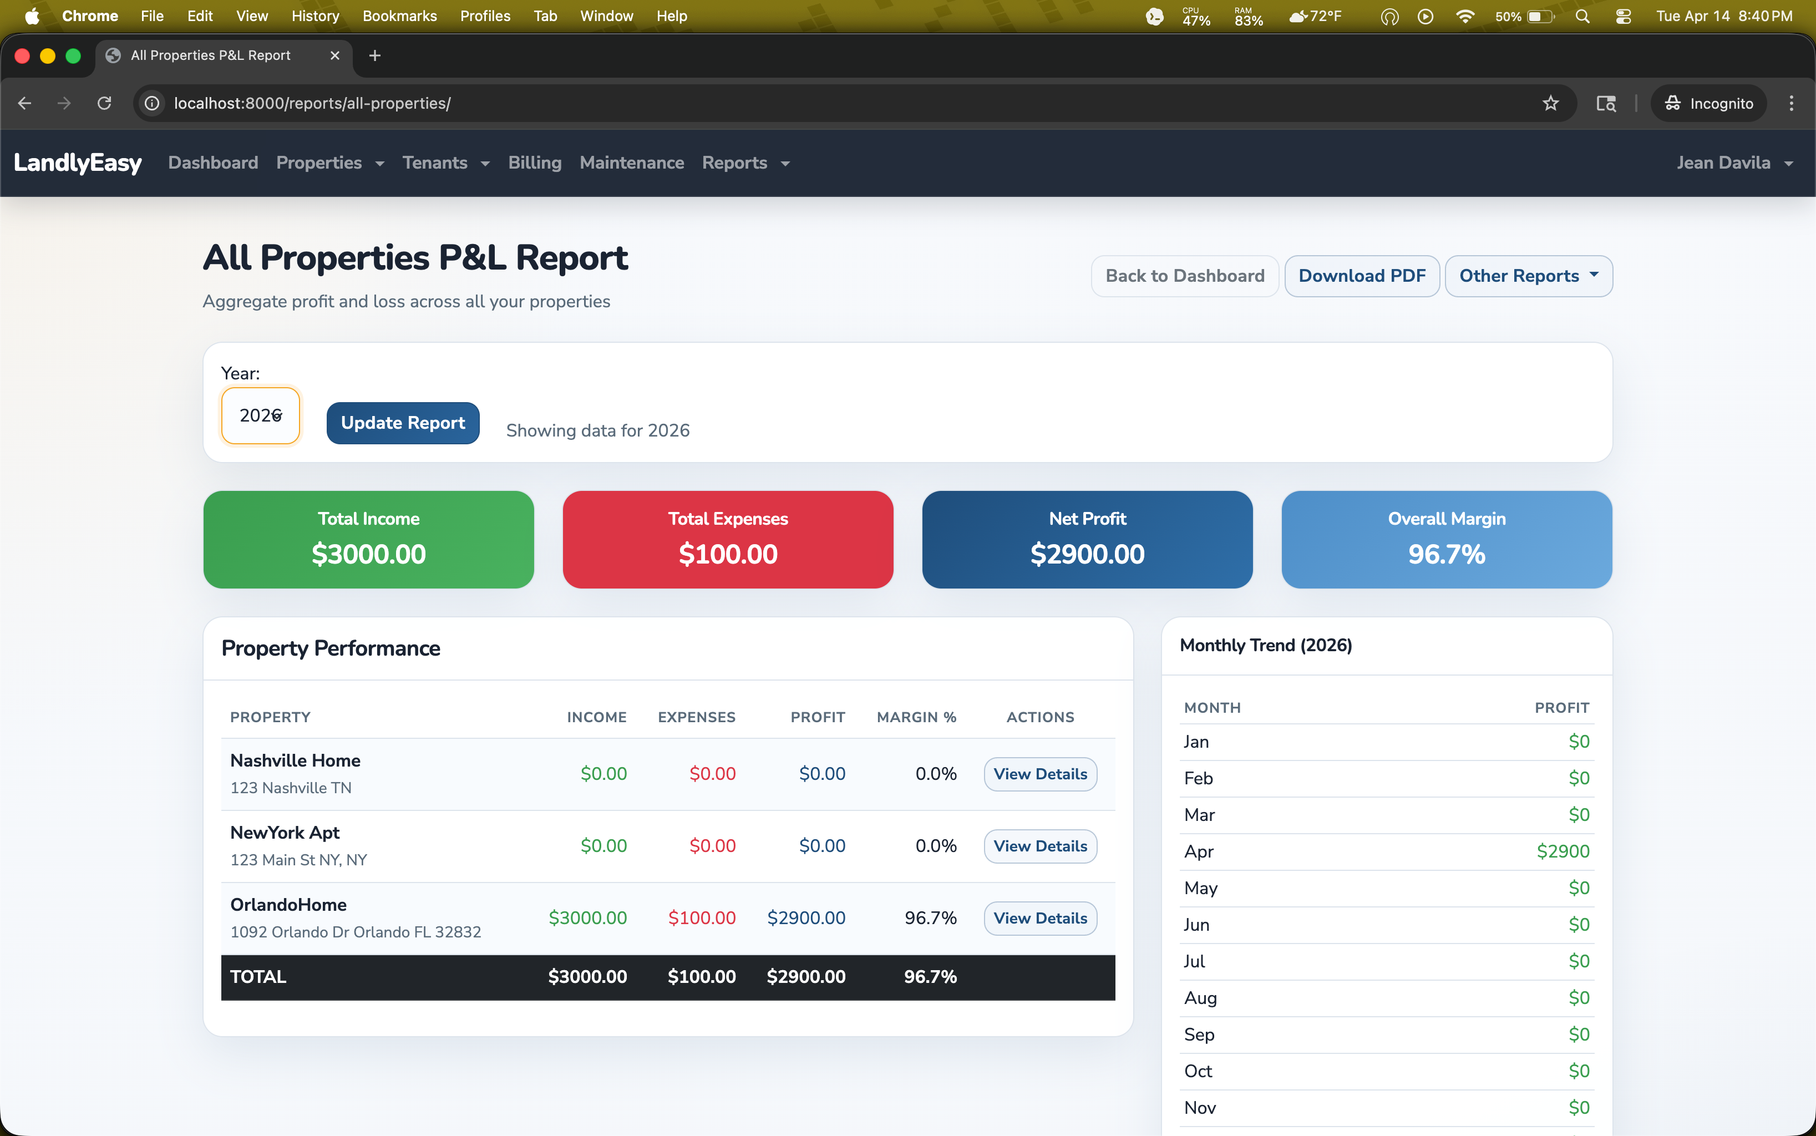Open the Chrome History menu
This screenshot has width=1816, height=1136.
315,16
